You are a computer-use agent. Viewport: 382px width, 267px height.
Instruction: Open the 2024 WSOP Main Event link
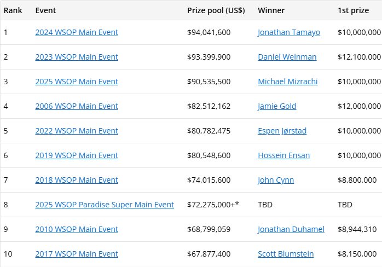[77, 32]
